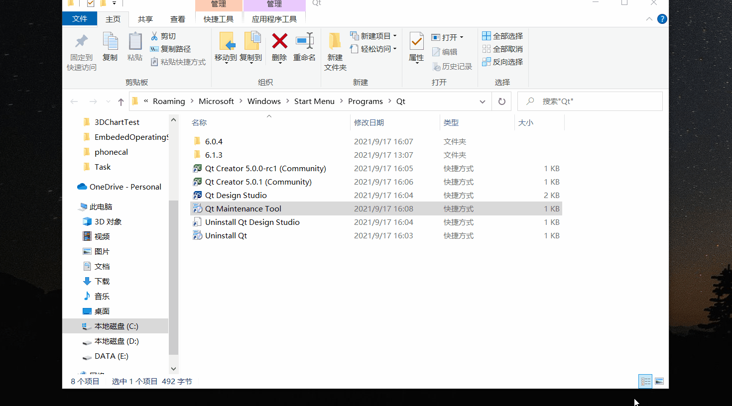
Task: Navigate to Roaming in the breadcrumb
Action: 169,101
